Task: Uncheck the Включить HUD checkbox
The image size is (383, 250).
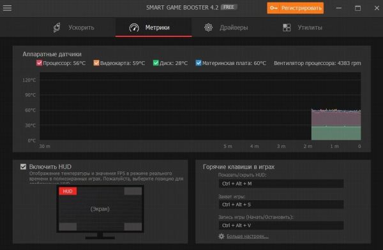Action: coord(23,166)
